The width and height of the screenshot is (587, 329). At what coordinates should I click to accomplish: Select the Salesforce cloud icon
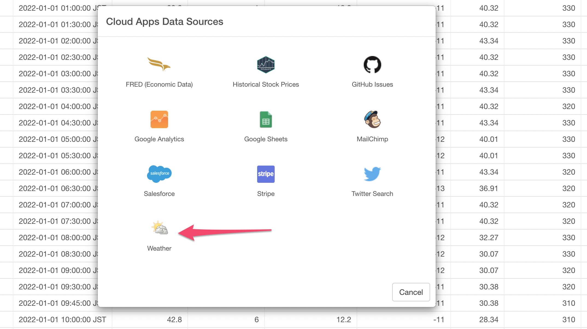[x=159, y=174]
